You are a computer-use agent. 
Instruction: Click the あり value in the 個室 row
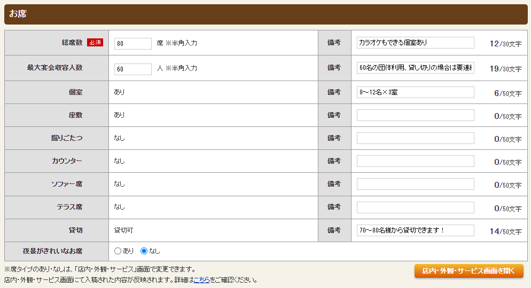coord(119,92)
